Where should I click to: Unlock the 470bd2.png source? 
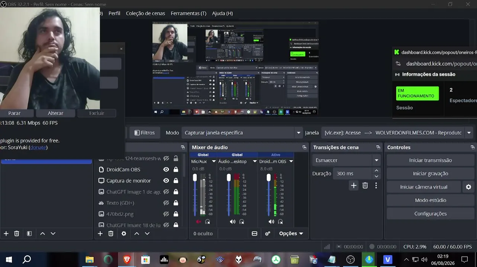pos(176,214)
